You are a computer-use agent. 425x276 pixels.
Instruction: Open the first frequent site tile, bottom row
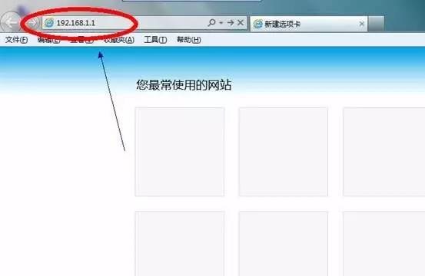pyautogui.click(x=180, y=244)
